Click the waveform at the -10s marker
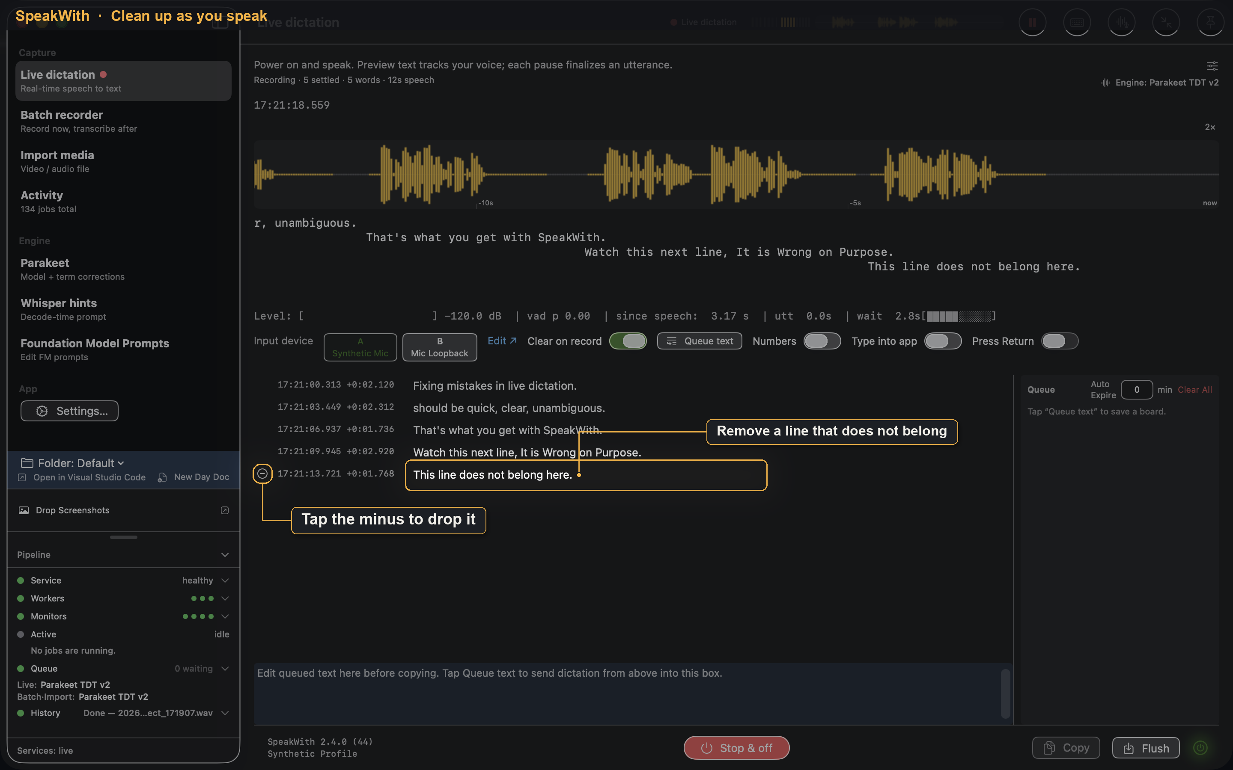Screen dimensions: 1233x770 (x=477, y=175)
